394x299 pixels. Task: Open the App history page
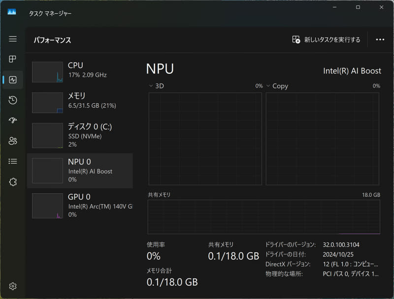coord(12,100)
